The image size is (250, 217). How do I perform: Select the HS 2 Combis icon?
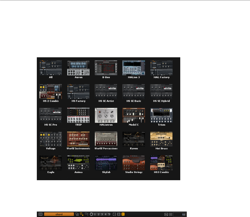pyautogui.click(x=51, y=92)
